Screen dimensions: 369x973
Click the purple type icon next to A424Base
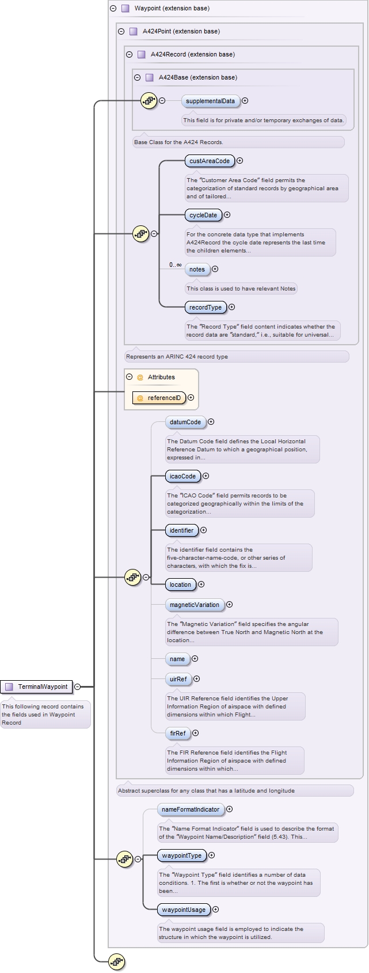[x=150, y=77]
